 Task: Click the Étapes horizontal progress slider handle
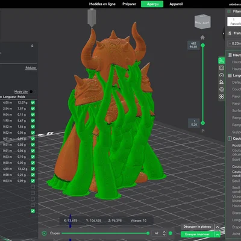(x=148, y=233)
